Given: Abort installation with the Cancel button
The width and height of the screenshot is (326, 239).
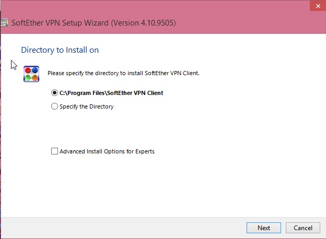Looking at the screenshot, I should click(x=302, y=228).
